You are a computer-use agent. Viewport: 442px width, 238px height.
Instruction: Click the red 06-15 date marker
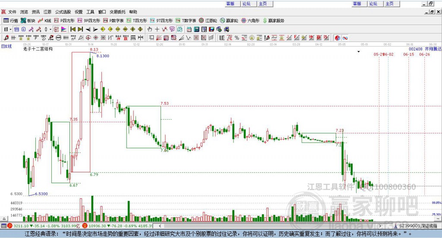(x=408, y=54)
